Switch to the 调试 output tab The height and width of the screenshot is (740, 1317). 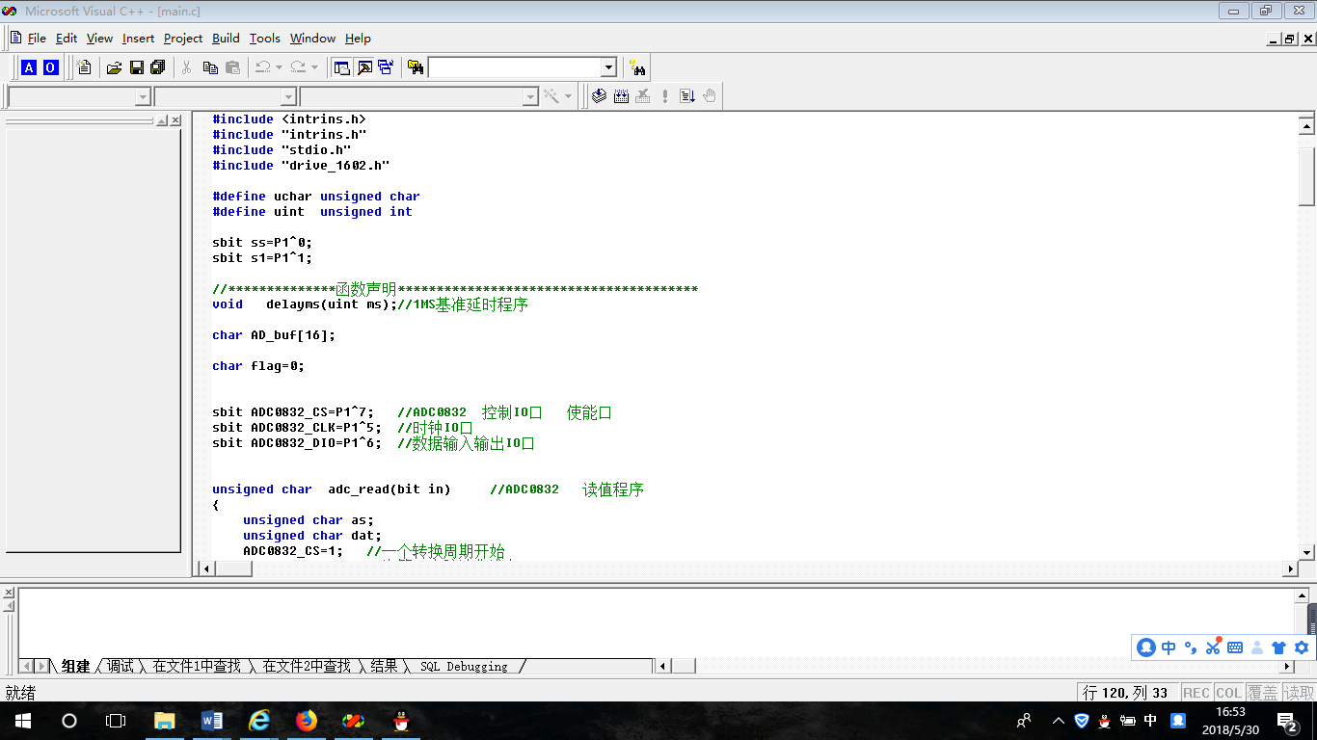(x=121, y=666)
